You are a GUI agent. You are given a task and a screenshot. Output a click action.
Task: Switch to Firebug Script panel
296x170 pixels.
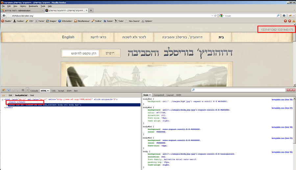click(61, 91)
